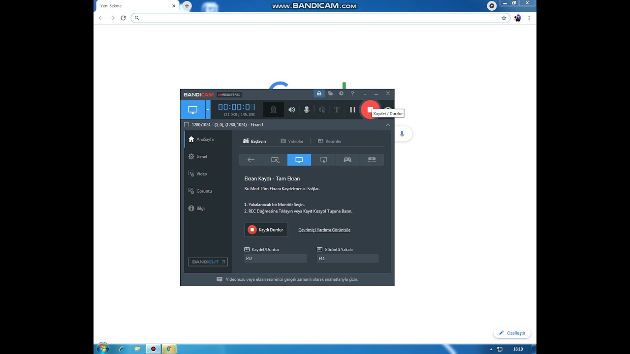Toggle speaker sound recording in Bandicam

click(292, 110)
